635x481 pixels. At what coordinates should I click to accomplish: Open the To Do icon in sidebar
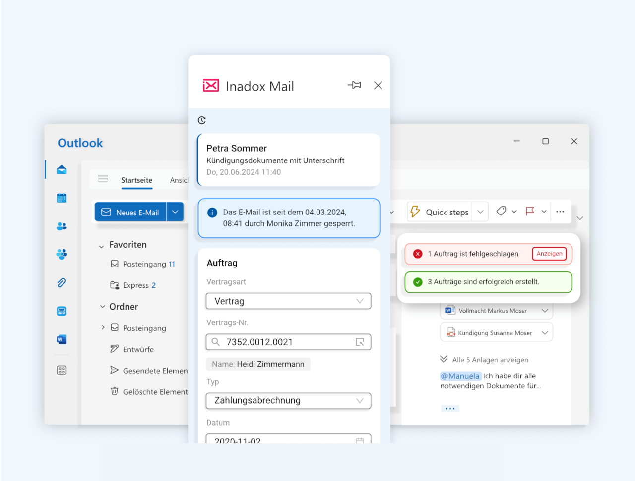tap(62, 311)
